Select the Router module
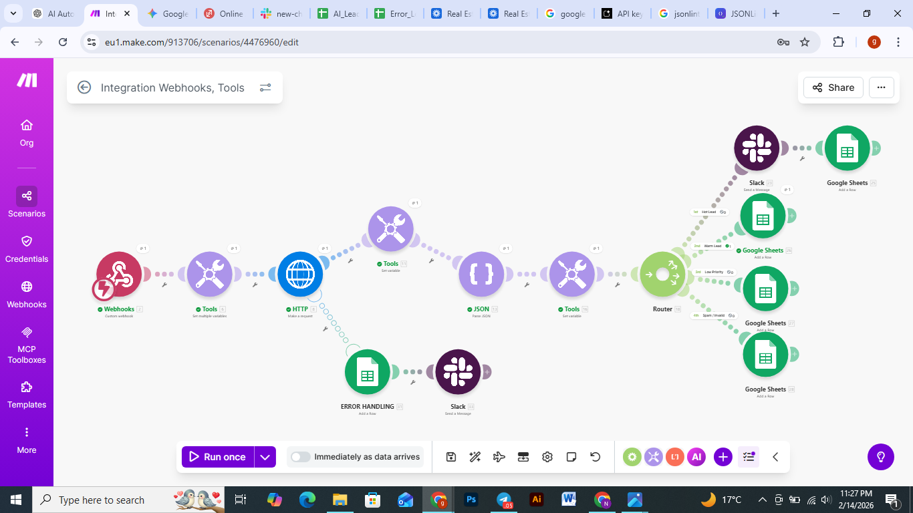The image size is (913, 513). point(662,275)
